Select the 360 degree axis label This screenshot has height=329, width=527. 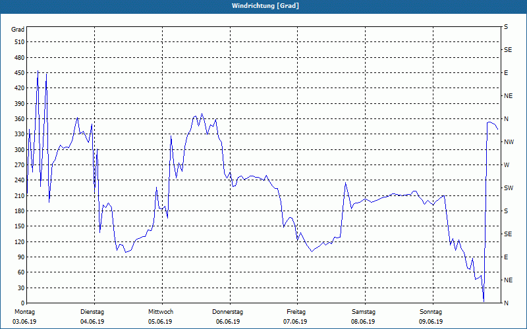18,119
